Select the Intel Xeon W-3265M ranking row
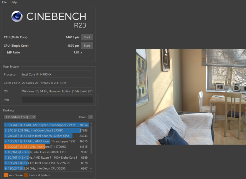Screen dimensions: 246x179 click(47, 136)
